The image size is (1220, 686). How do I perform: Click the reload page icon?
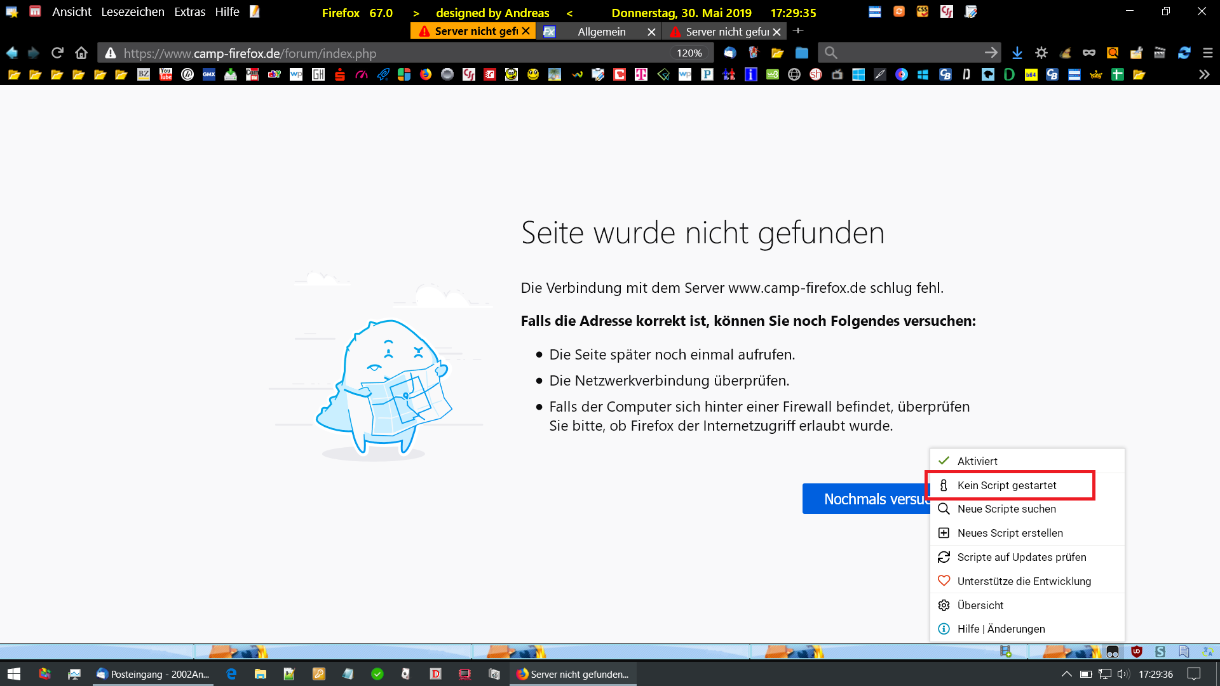point(57,53)
